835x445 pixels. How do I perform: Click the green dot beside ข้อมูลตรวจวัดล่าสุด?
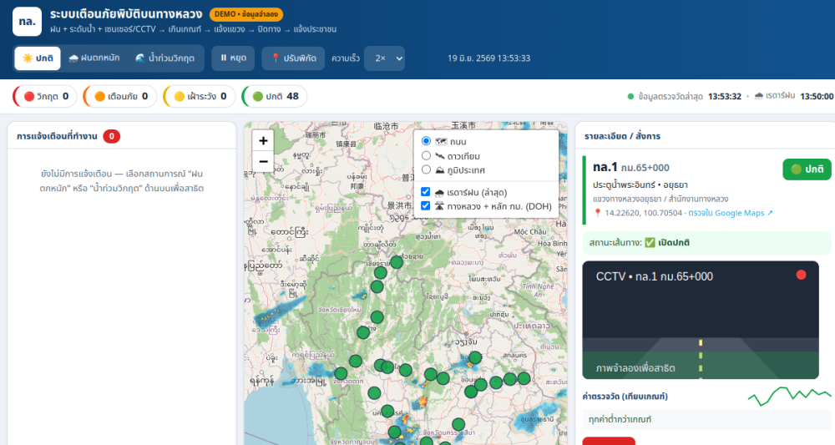tap(630, 96)
